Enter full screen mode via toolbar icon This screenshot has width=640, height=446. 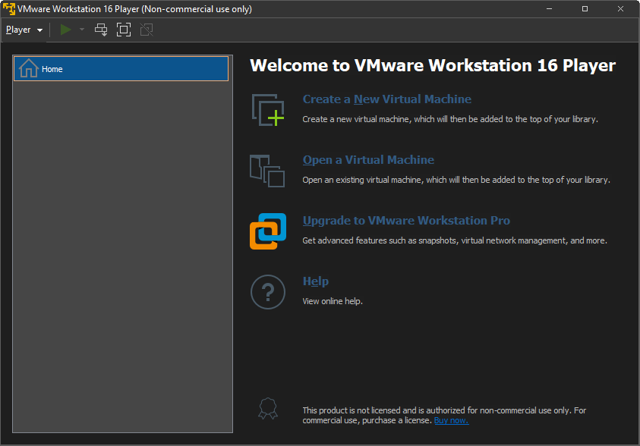point(124,30)
